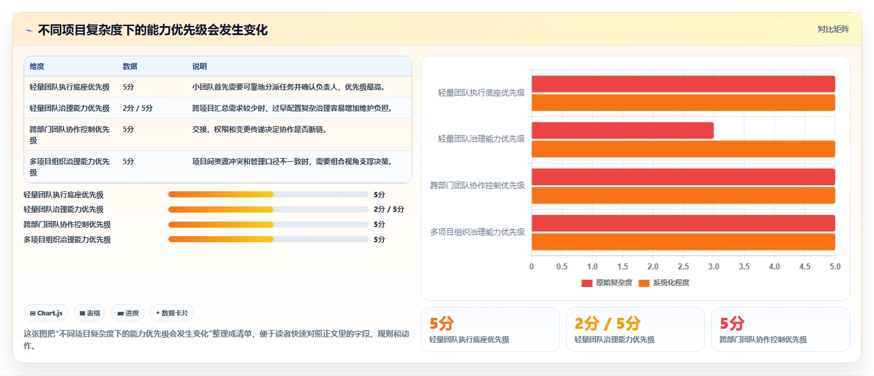Click table cell 多项目组织治理能力优先级
Screen dimensions: 874x376
[70, 167]
